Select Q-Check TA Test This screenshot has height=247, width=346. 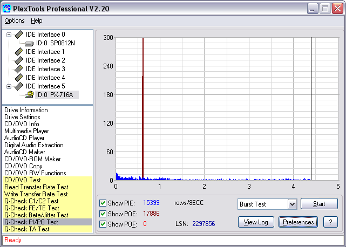point(48,229)
